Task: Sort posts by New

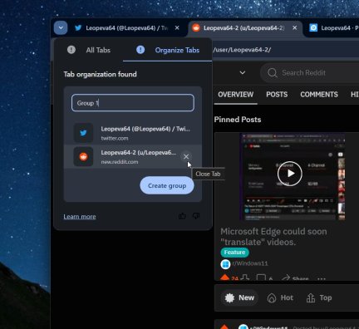Action: [x=240, y=297]
